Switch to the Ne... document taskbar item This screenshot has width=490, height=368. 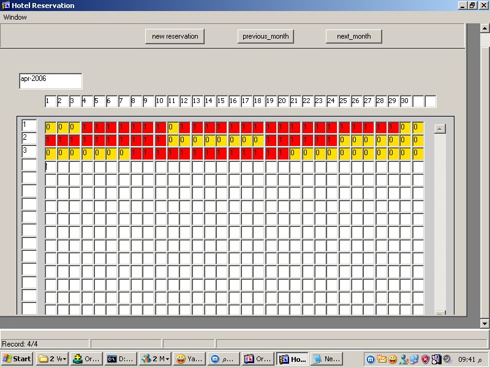point(326,359)
